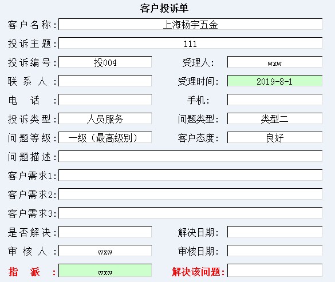
Task: Click the 客户名称 field showing 上海杨宇五金
Action: [190, 24]
